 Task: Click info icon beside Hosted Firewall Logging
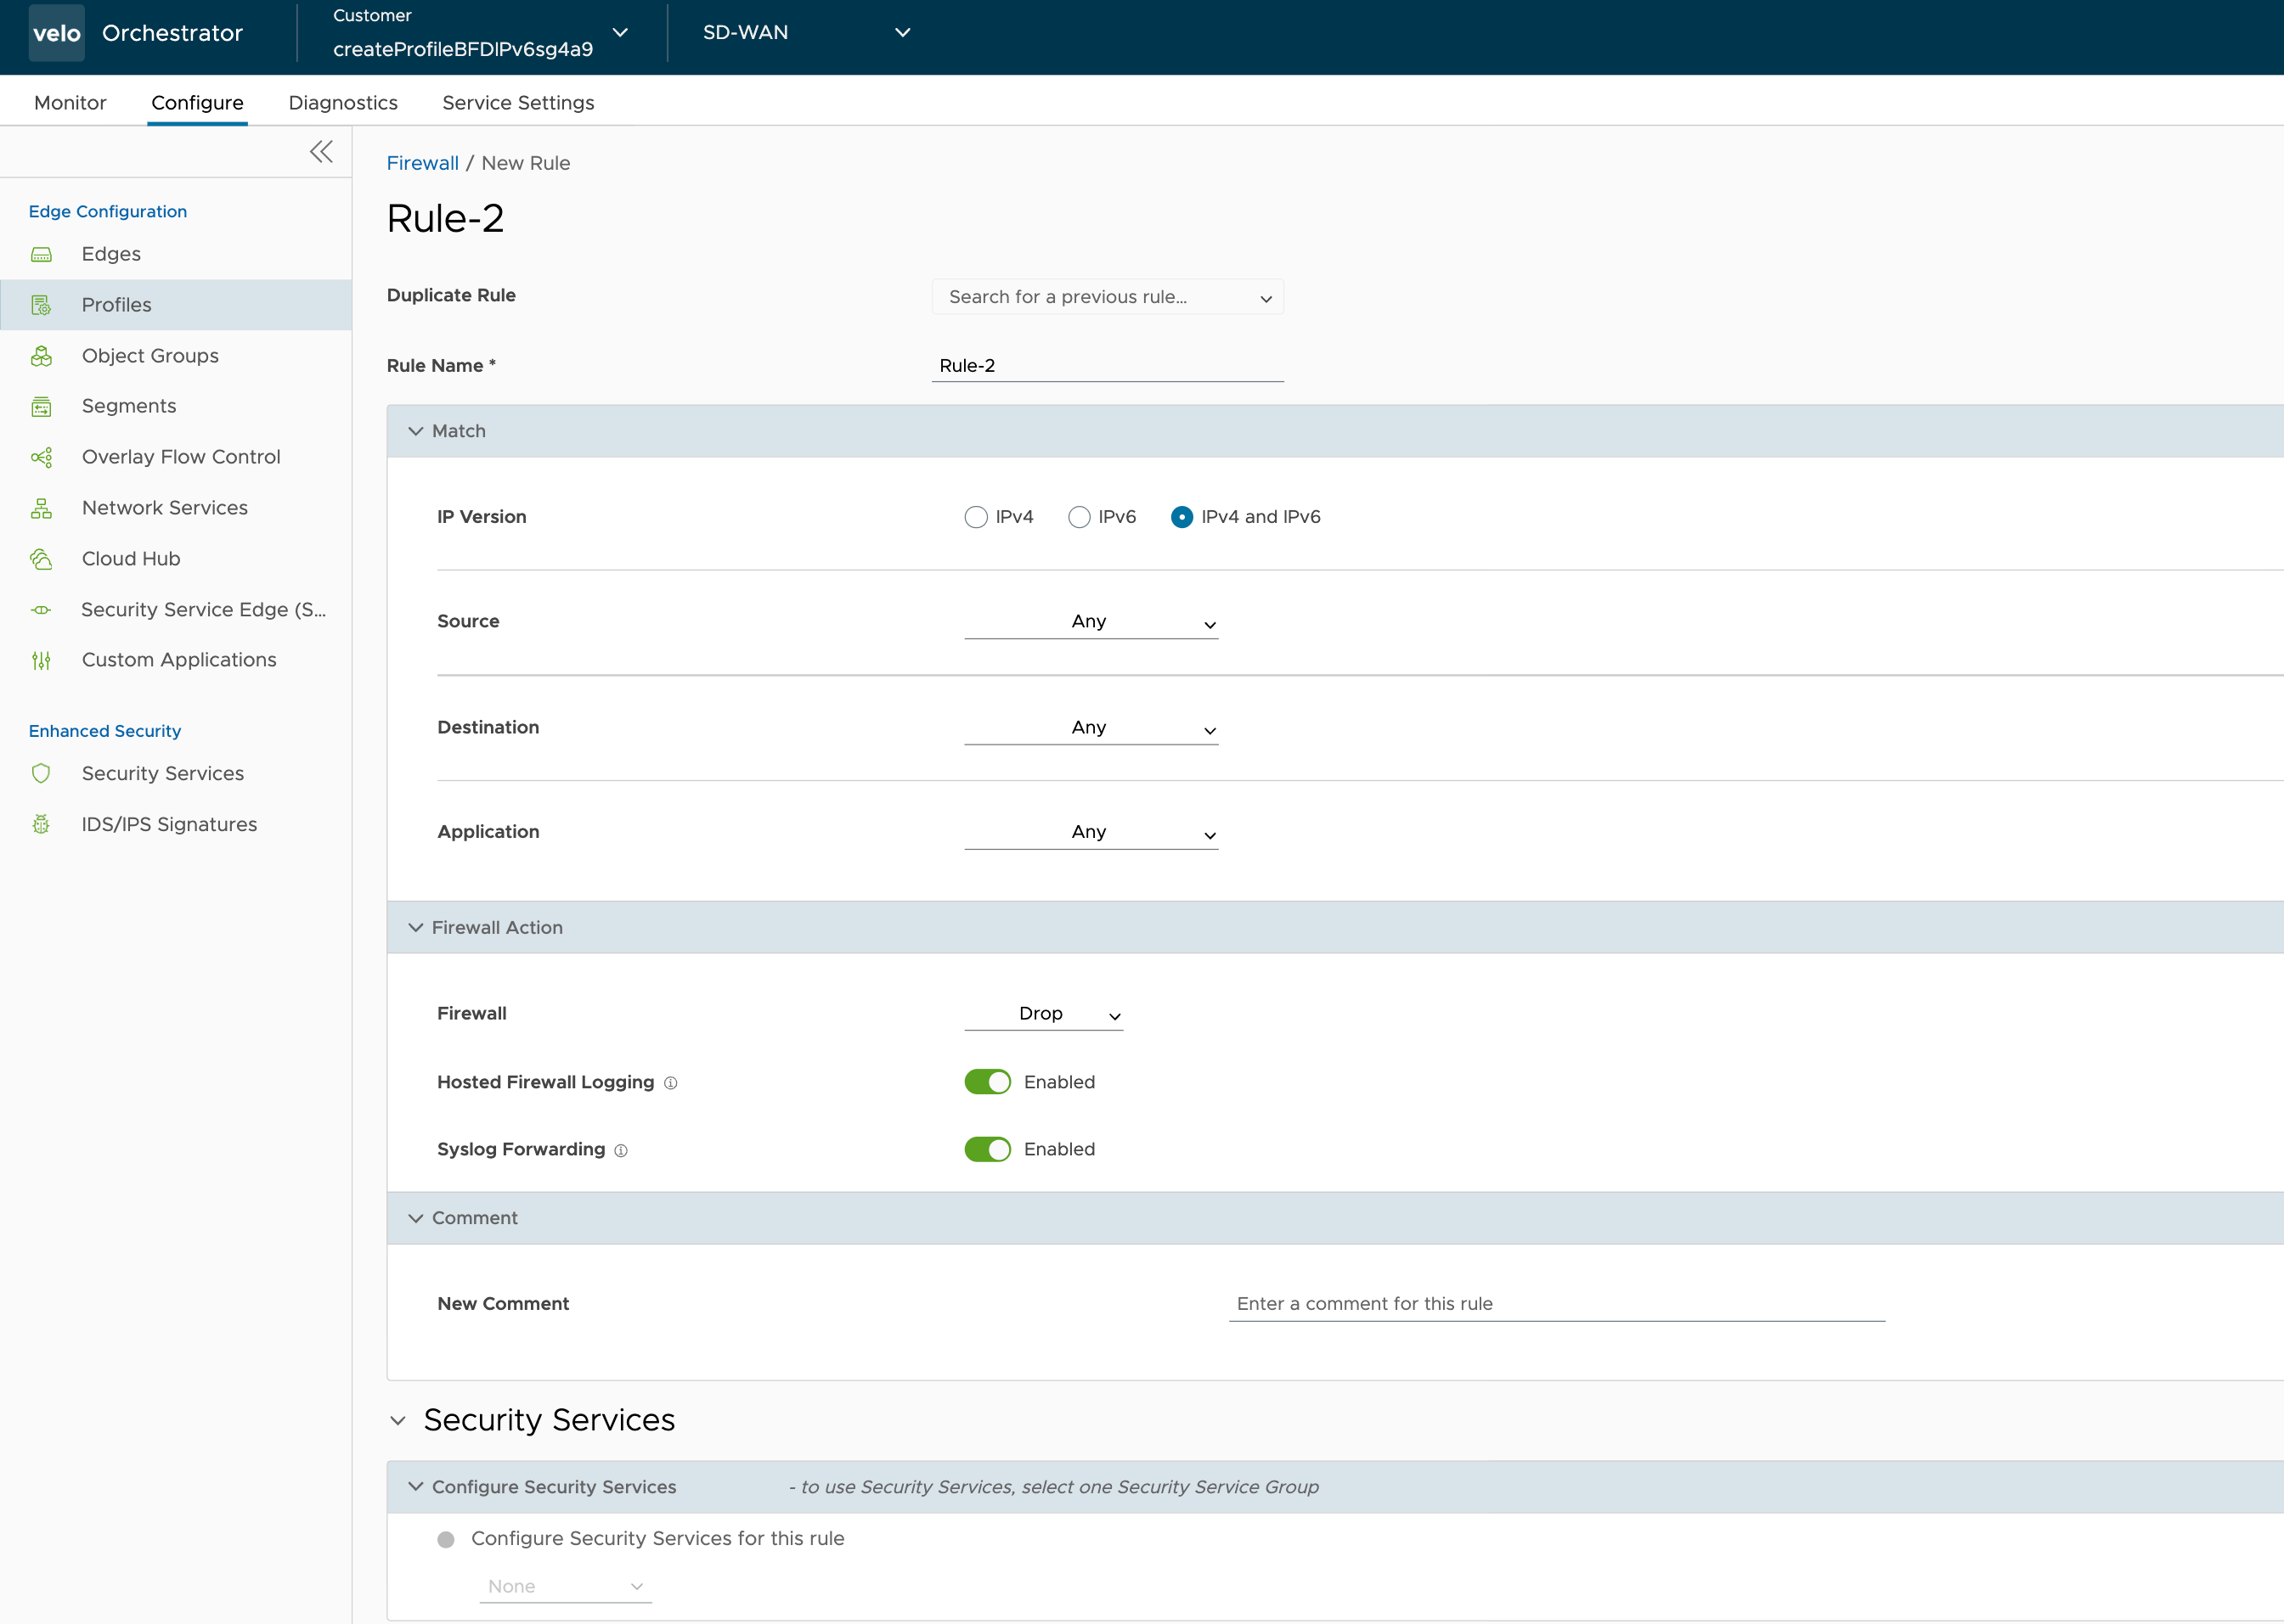click(671, 1083)
